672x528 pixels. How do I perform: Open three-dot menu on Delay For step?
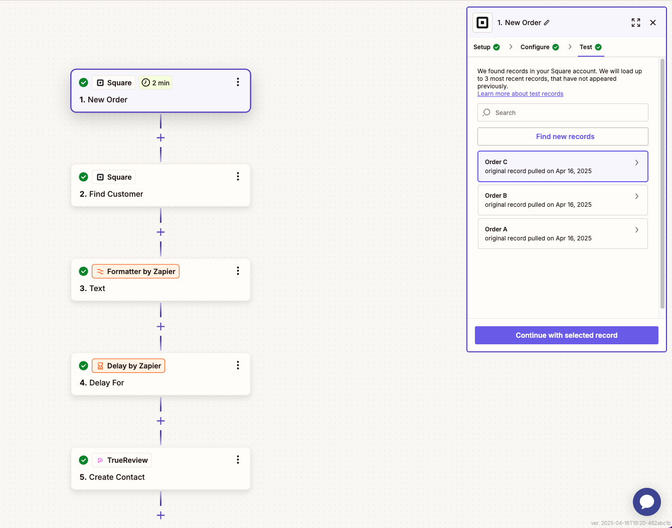238,365
